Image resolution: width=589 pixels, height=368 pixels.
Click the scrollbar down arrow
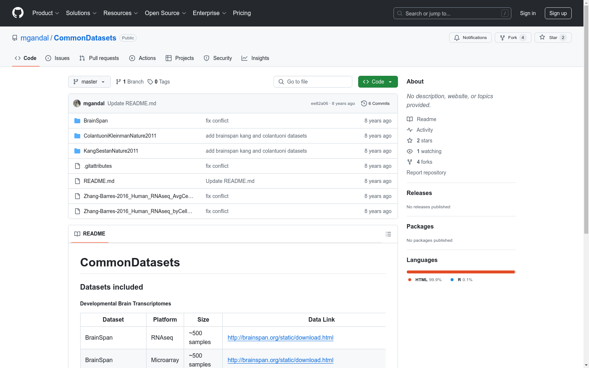click(586, 365)
